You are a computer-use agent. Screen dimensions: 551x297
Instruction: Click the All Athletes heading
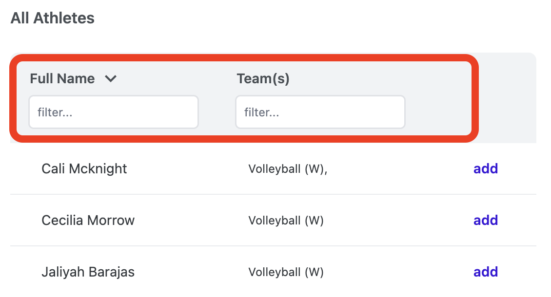tap(53, 18)
